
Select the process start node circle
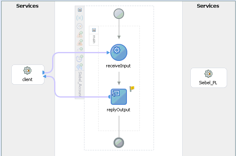119,14
